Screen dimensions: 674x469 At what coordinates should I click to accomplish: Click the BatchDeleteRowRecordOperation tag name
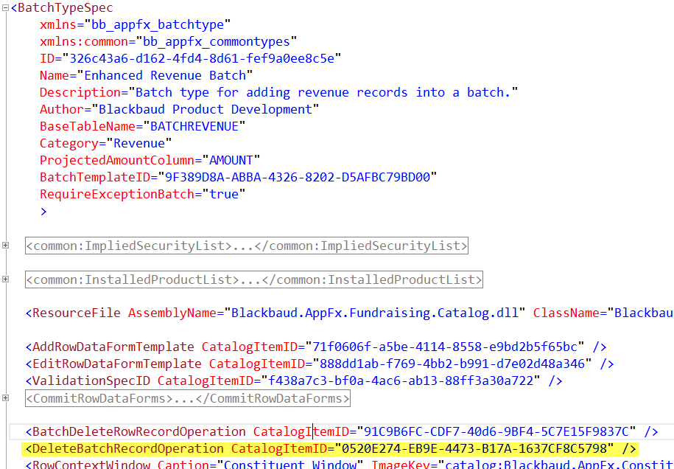coord(139,431)
